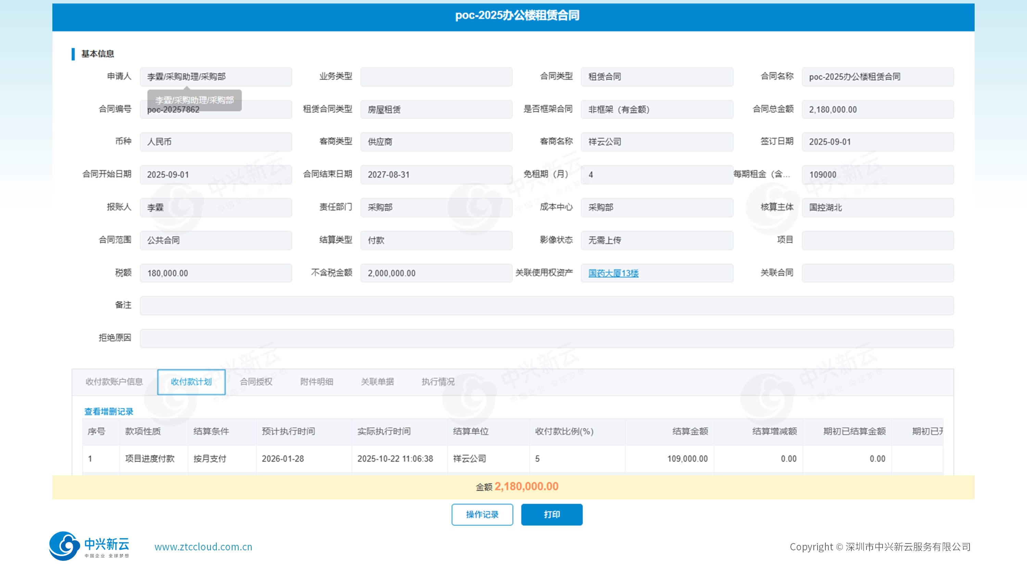Screen dimensions: 1027x577
Task: Click the 报账人 field showing 李霖
Action: pos(216,208)
